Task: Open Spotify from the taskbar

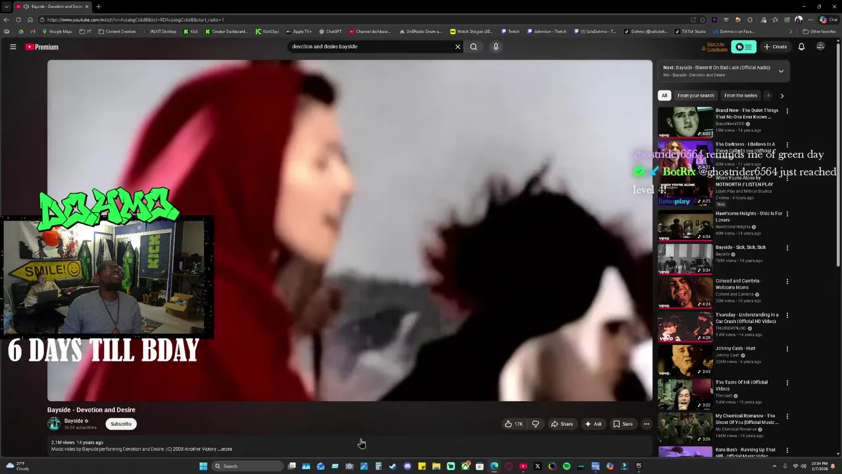Action: coord(566,466)
